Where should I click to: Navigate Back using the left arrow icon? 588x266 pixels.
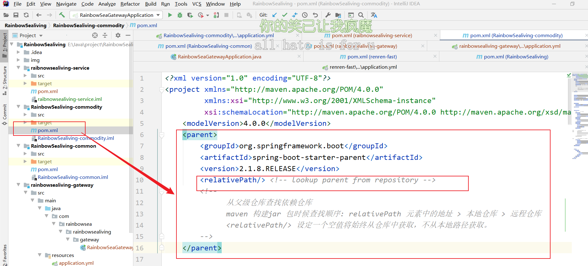tap(39, 15)
